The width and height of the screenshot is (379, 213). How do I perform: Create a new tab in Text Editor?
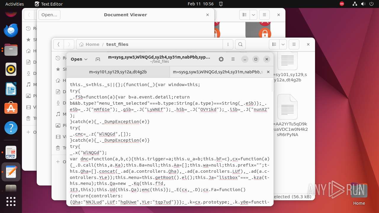(98, 59)
